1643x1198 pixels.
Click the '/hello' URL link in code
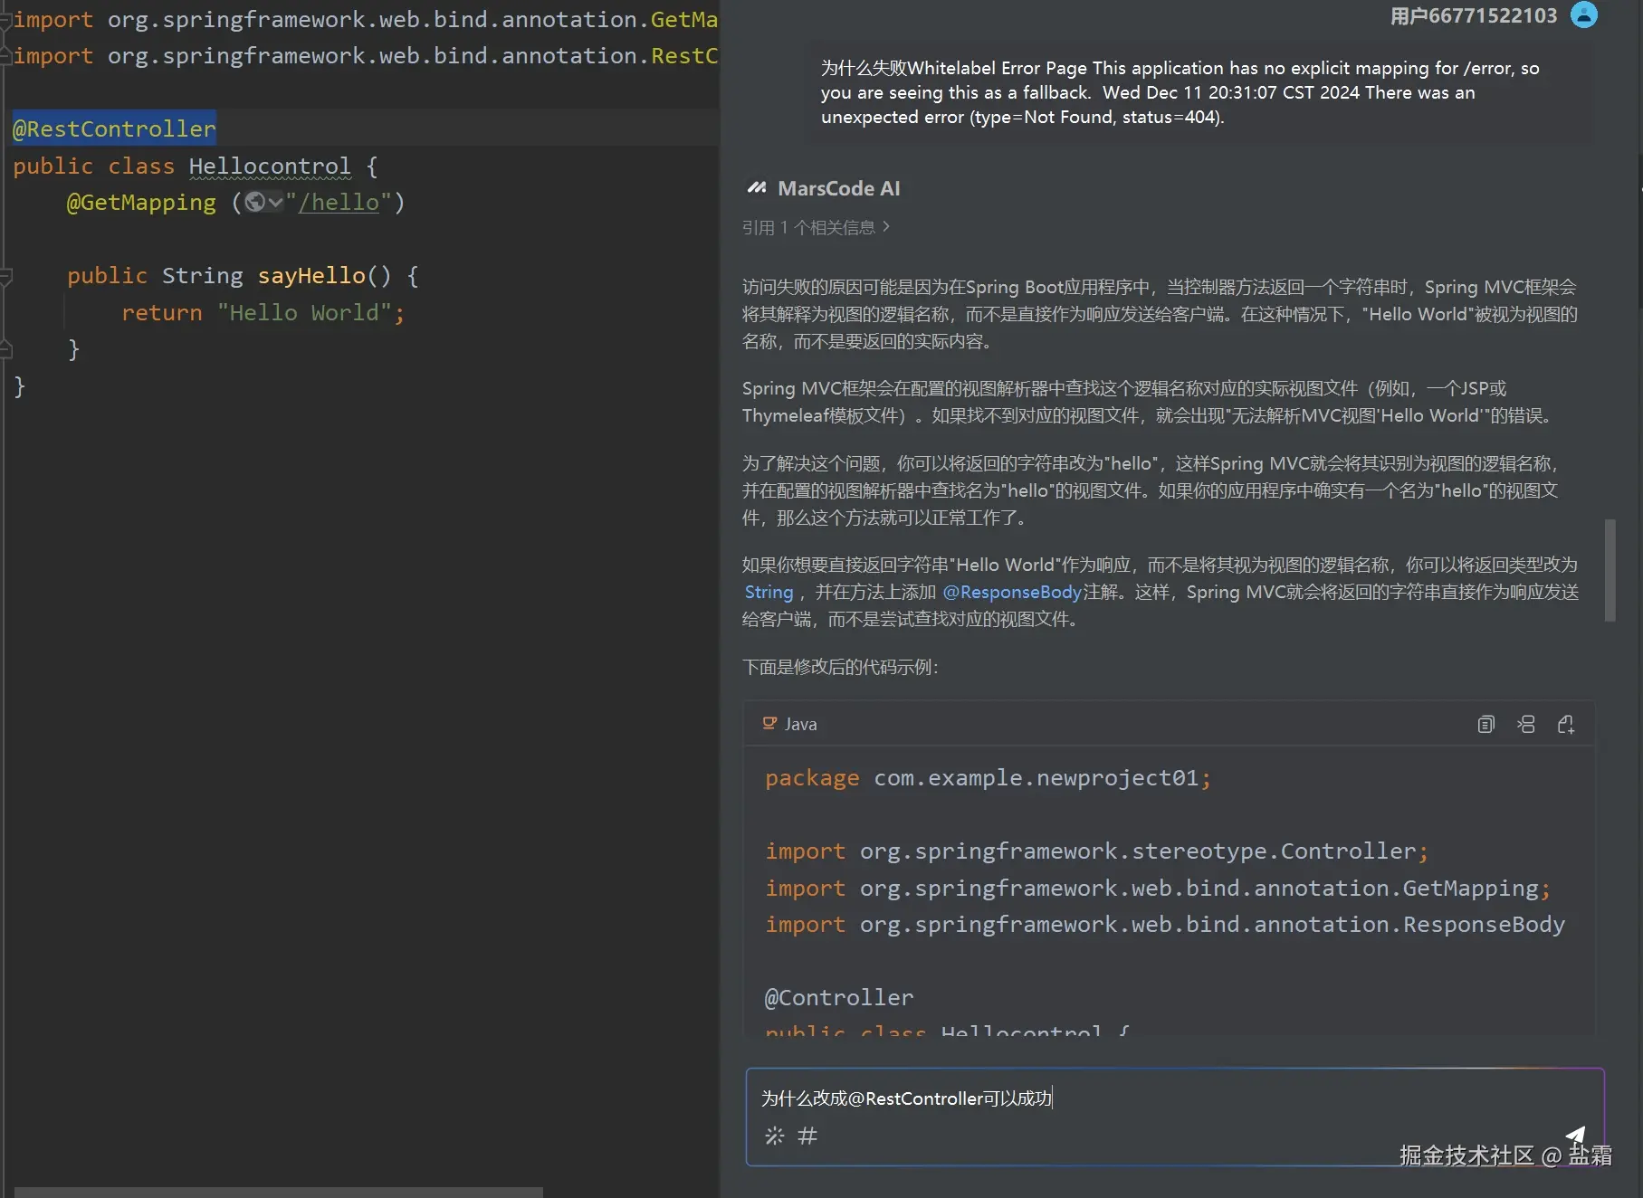click(339, 203)
